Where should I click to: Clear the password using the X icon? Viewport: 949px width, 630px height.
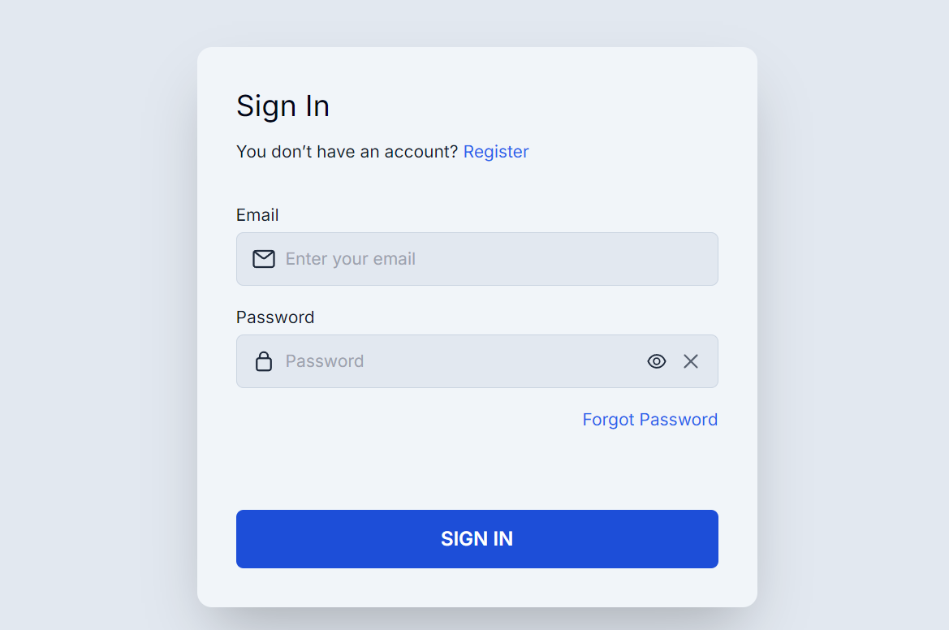tap(691, 361)
